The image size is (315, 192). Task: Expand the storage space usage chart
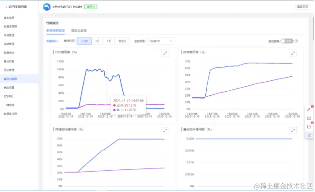click(x=165, y=131)
